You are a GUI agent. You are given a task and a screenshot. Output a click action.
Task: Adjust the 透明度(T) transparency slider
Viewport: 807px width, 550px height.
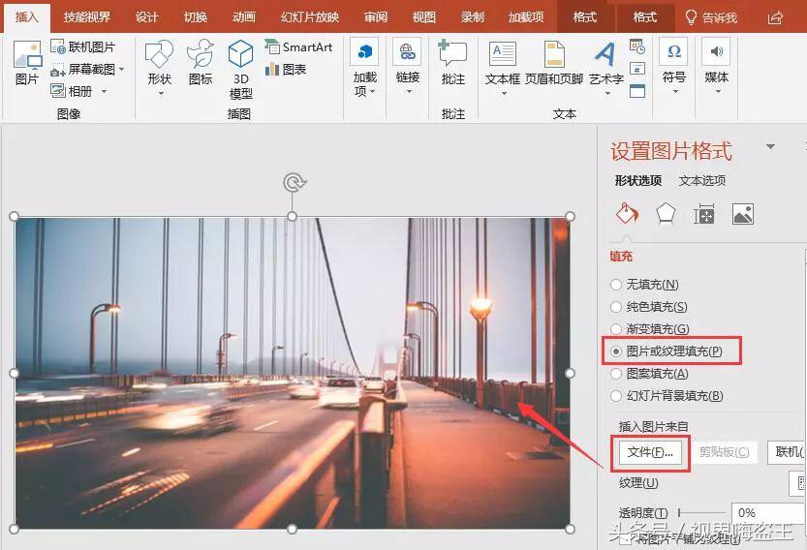pos(701,512)
